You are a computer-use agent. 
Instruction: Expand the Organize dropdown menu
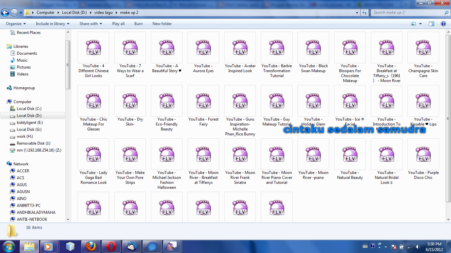[x=16, y=24]
